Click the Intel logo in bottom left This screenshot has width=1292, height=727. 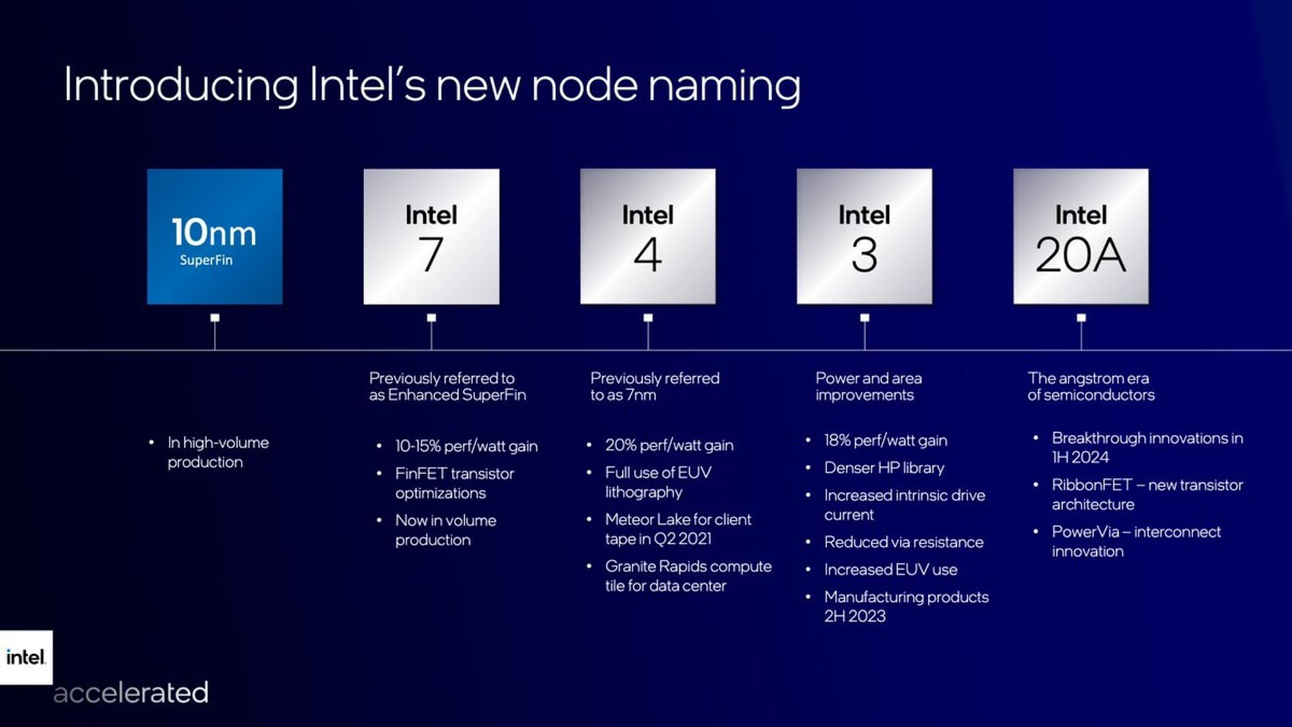26,657
